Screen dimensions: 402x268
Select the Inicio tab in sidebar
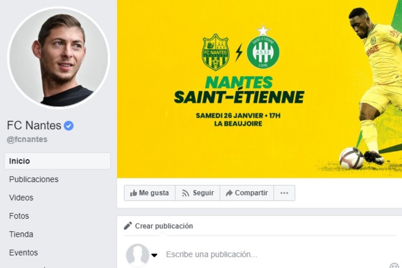click(19, 161)
